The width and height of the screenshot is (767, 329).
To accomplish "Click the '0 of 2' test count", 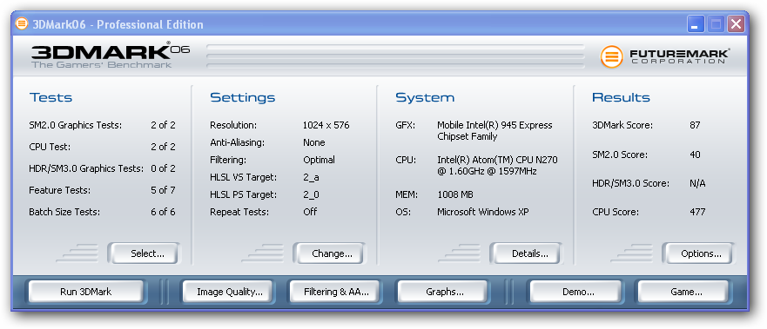I will (163, 168).
